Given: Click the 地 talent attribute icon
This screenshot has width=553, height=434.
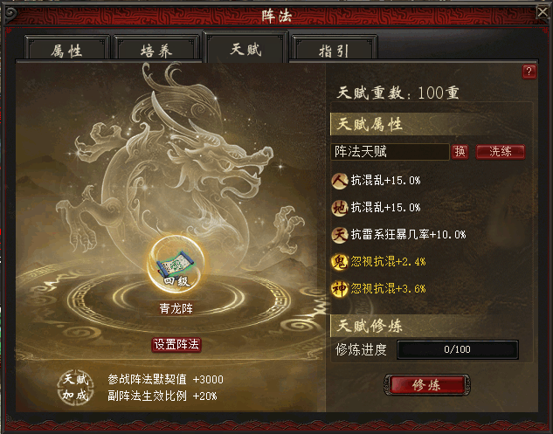Looking at the screenshot, I should pyautogui.click(x=339, y=208).
